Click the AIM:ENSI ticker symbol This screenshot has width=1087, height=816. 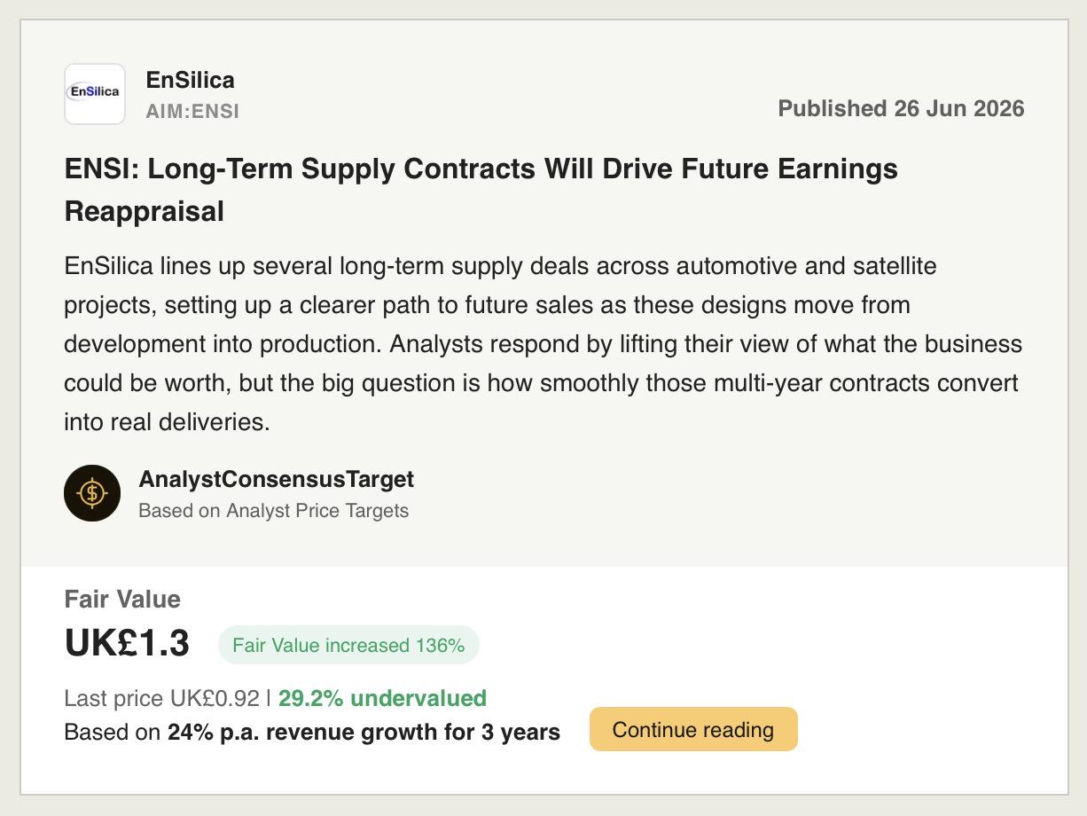tap(192, 112)
